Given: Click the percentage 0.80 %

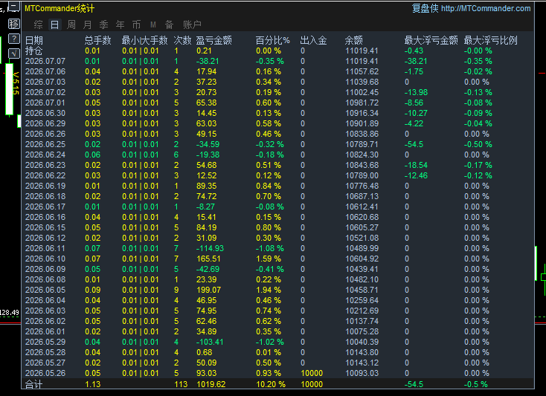Looking at the screenshot, I should tap(269, 228).
